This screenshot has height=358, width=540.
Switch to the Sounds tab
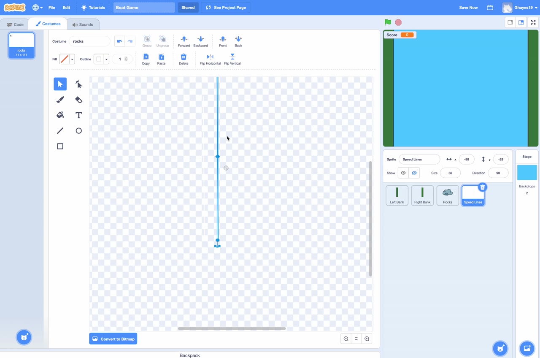(x=83, y=24)
